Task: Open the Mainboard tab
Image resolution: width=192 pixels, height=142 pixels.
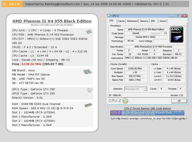Action: (x=132, y=21)
